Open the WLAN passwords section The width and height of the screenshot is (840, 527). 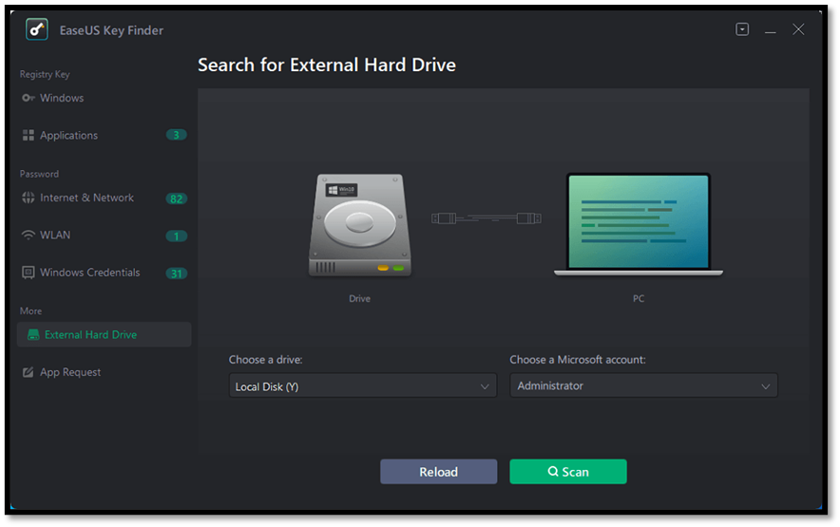click(x=104, y=235)
